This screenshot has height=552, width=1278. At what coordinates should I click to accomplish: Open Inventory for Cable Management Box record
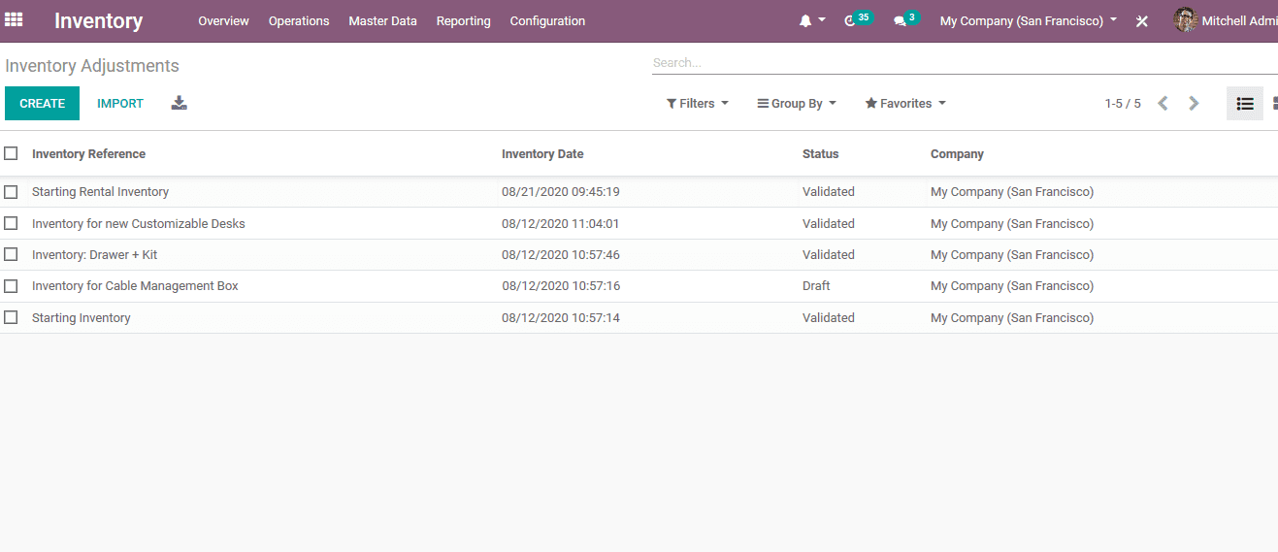tap(135, 286)
